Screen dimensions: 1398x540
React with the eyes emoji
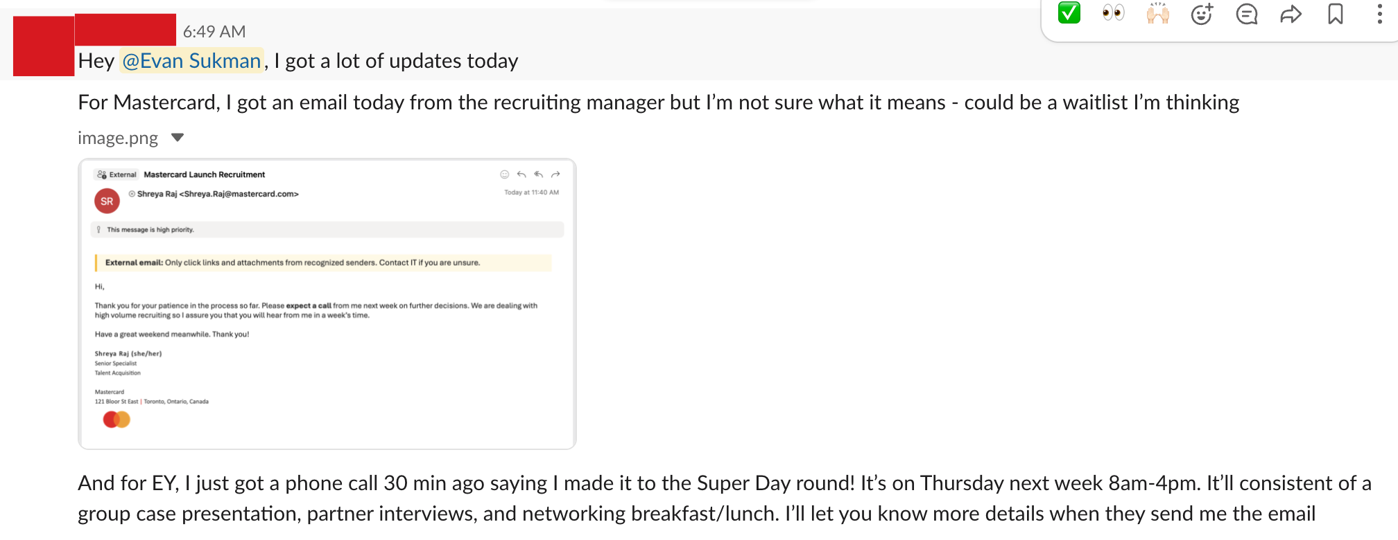pyautogui.click(x=1113, y=13)
